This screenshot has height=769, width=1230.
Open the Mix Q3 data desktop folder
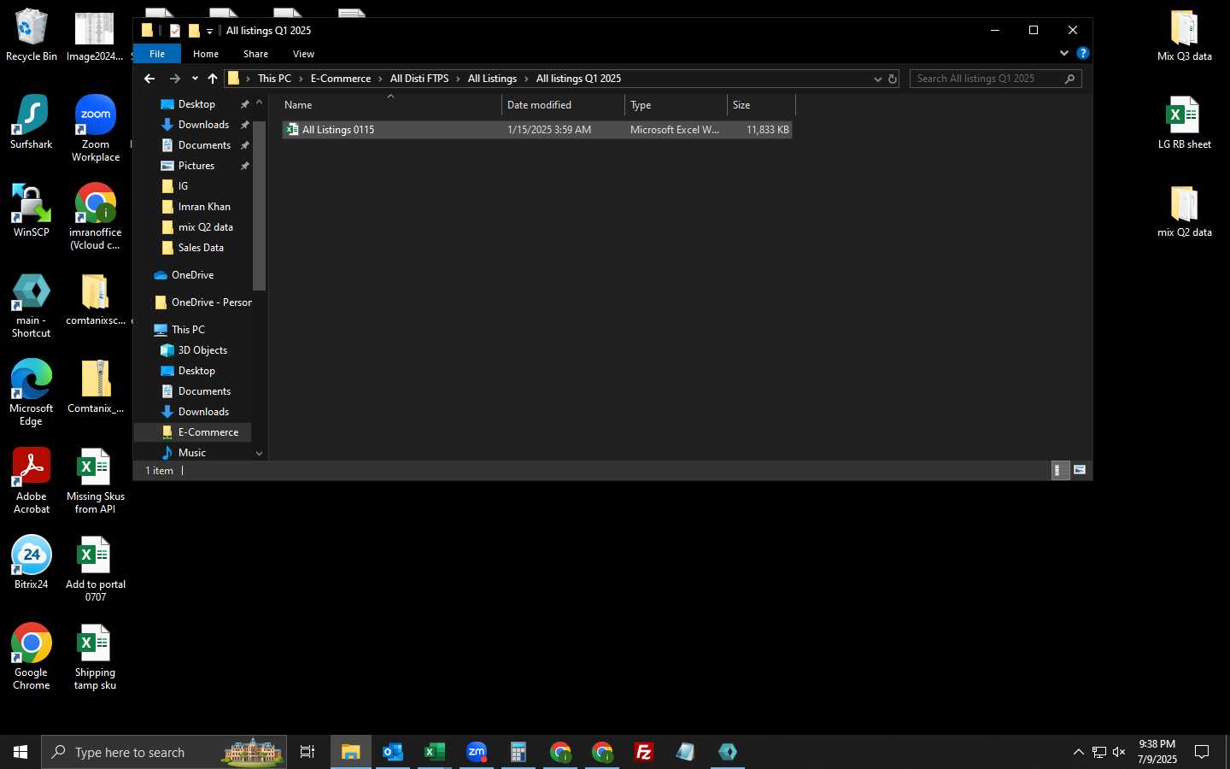[x=1185, y=35]
